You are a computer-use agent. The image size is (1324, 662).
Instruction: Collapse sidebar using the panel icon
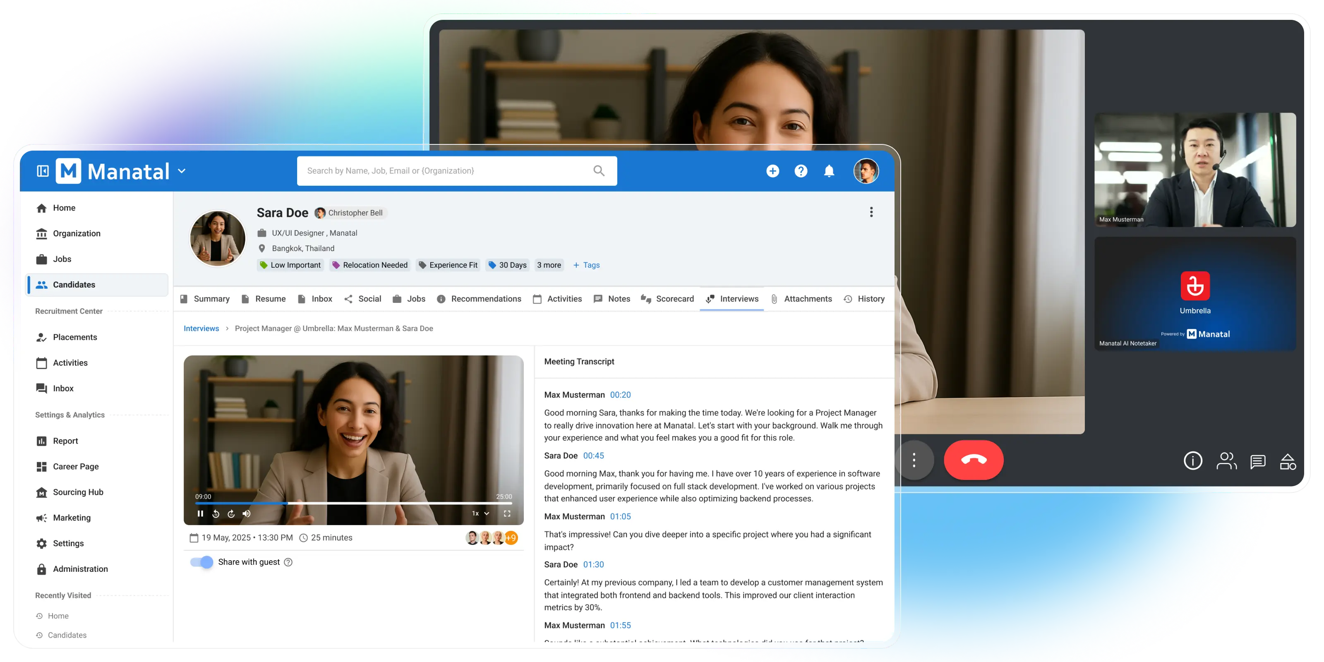pos(43,171)
